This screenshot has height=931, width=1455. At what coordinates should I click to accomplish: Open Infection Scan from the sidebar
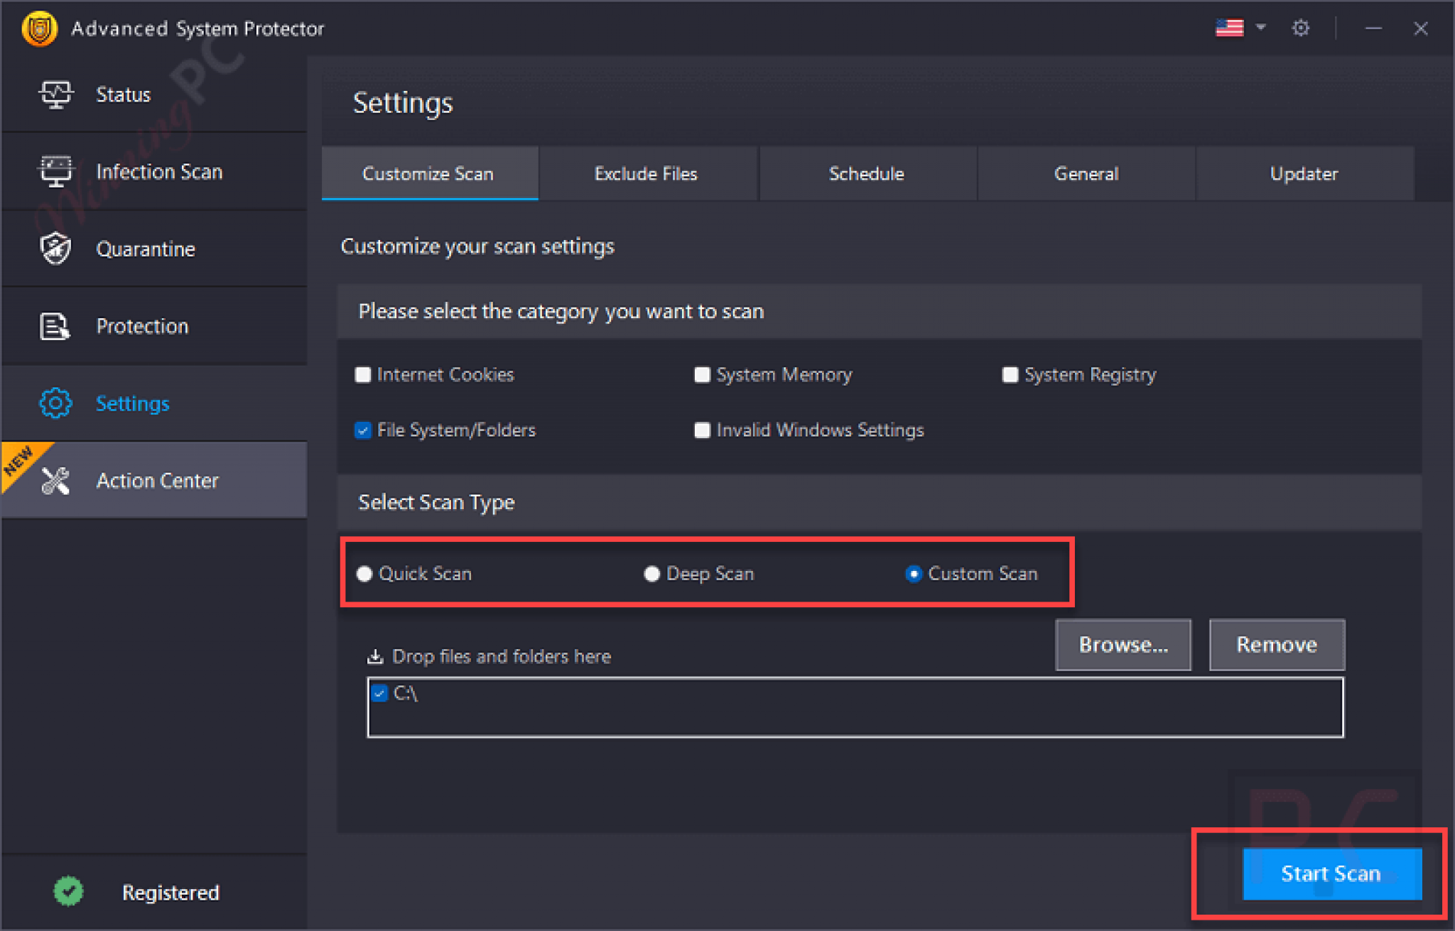[154, 171]
